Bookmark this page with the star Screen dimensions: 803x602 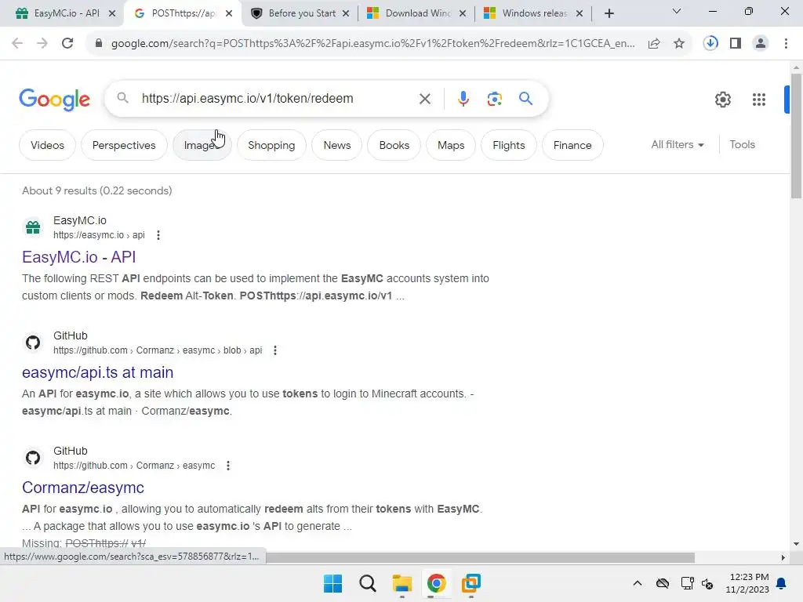[x=679, y=44]
